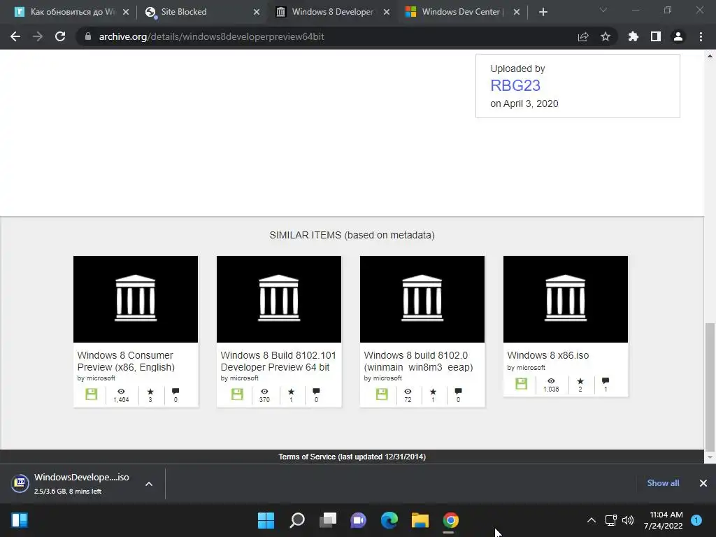
Task: Close the Windows Dev Center tab
Action: click(x=517, y=12)
